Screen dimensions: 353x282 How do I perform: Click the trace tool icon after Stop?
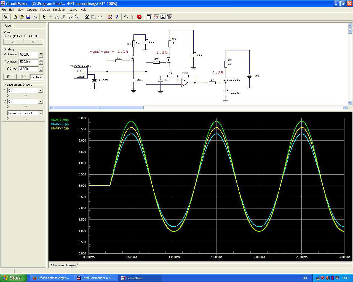(149, 17)
